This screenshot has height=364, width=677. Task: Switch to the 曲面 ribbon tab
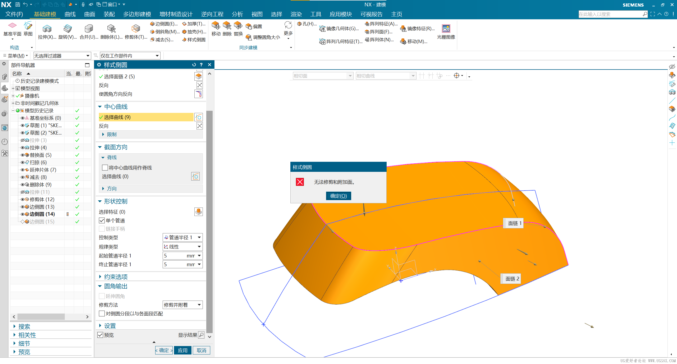click(89, 14)
